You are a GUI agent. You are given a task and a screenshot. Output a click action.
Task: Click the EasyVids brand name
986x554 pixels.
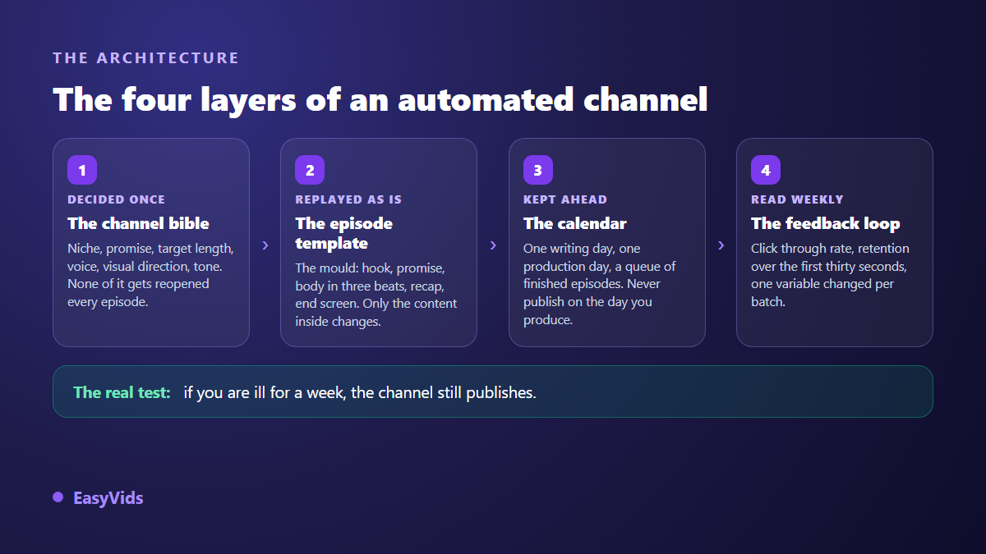(x=108, y=498)
